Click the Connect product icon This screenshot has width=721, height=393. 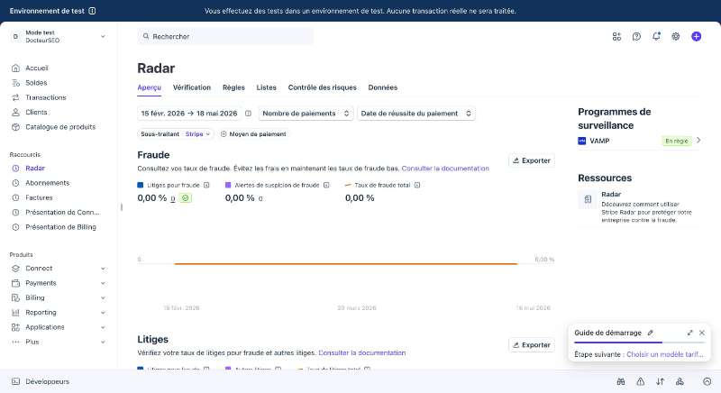(15, 269)
